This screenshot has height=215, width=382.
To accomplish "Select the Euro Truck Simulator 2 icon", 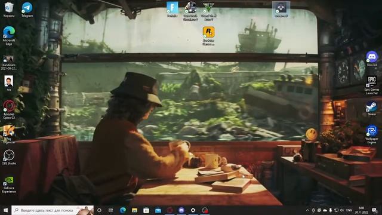I will click(x=190, y=11).
